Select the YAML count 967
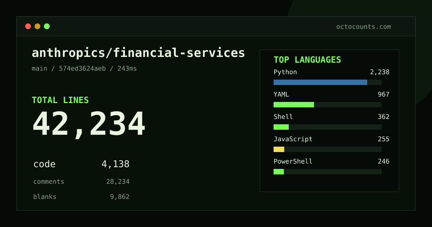Viewport: 432px width, 227px height. [x=383, y=94]
